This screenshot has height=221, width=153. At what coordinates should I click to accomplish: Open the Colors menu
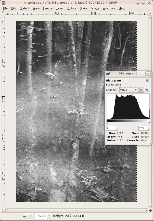tap(72, 8)
